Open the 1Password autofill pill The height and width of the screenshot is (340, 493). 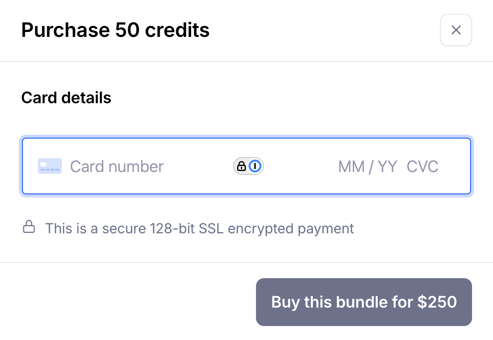click(x=248, y=166)
